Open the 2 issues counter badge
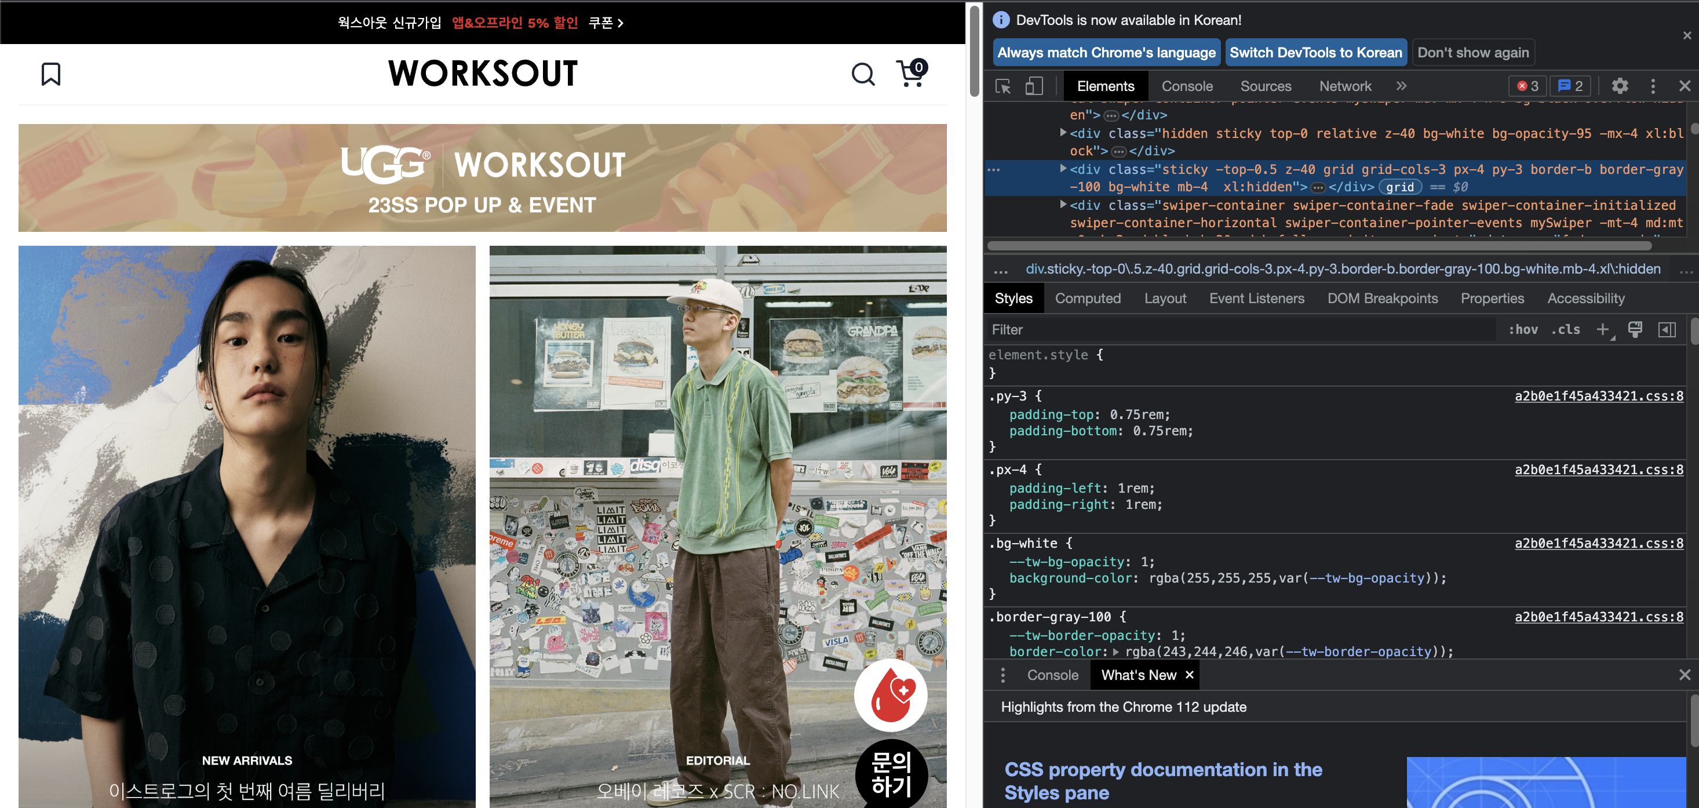 click(1570, 86)
